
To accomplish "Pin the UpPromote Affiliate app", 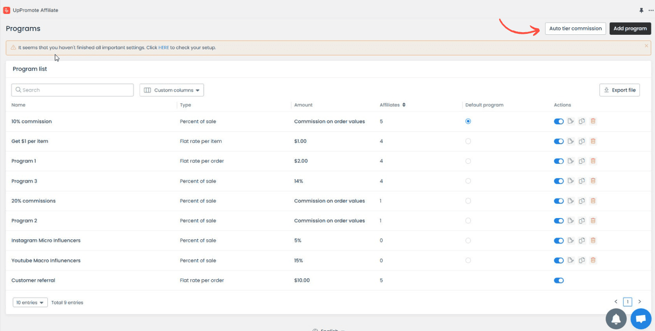I will point(641,10).
